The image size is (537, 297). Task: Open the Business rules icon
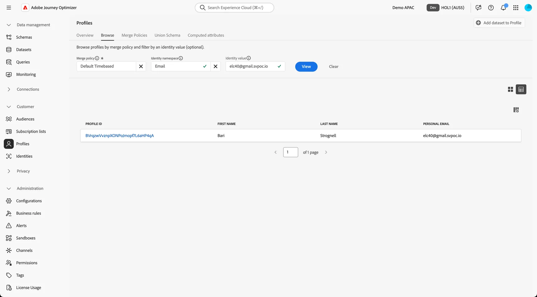(x=9, y=213)
